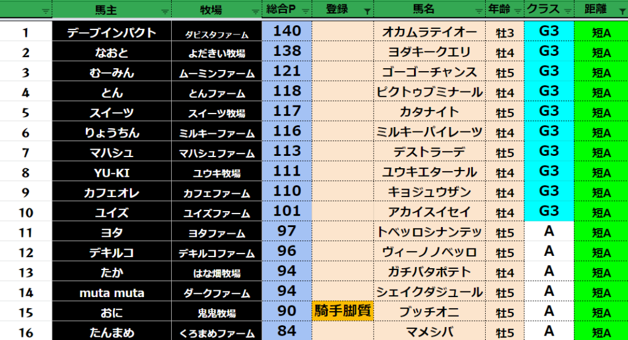Image resolution: width=628 pixels, height=340 pixels.
Task: Select row number 10
Action: [26, 213]
